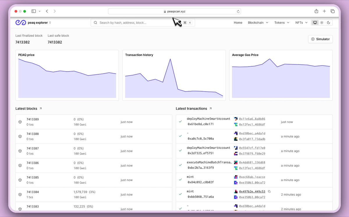The image size is (349, 217).
Task: Select the system theme monitor icon
Action: [315, 23]
